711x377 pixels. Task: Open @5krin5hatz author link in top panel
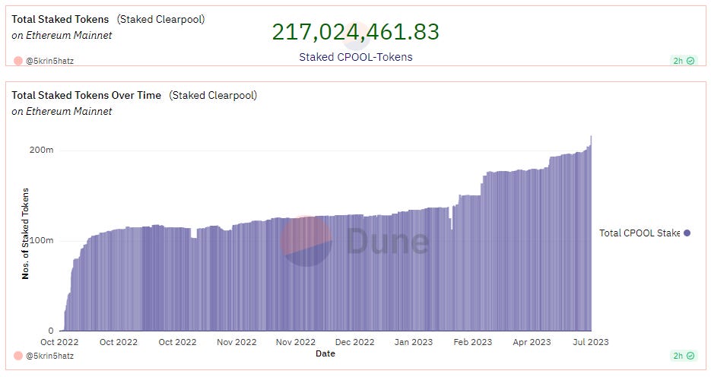[49, 61]
